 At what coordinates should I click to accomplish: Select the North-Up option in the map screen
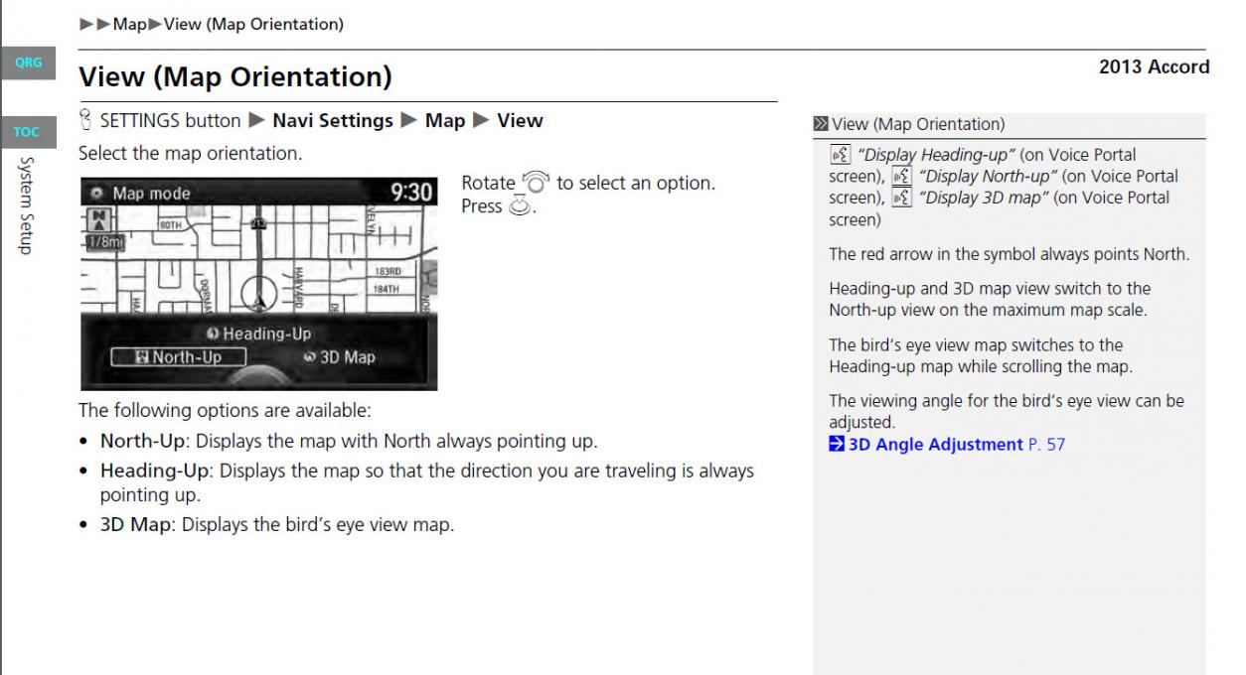[x=177, y=357]
